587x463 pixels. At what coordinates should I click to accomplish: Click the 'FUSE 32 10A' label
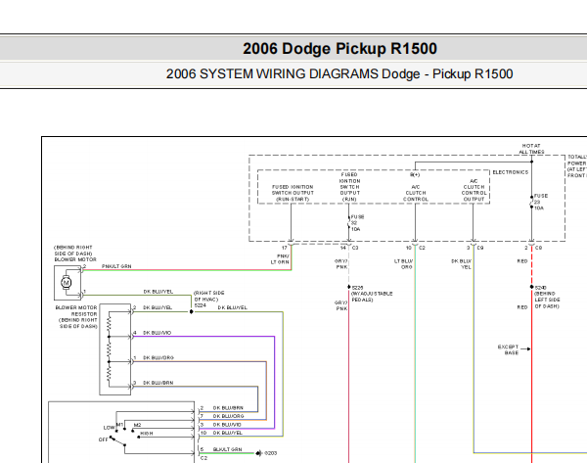coord(357,223)
